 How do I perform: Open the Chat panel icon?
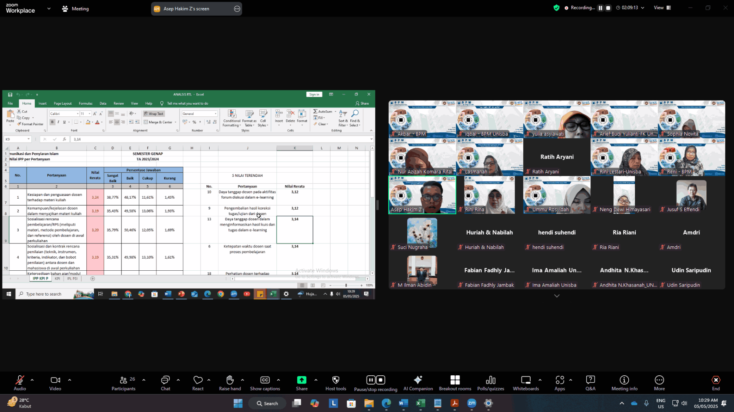coord(165,380)
